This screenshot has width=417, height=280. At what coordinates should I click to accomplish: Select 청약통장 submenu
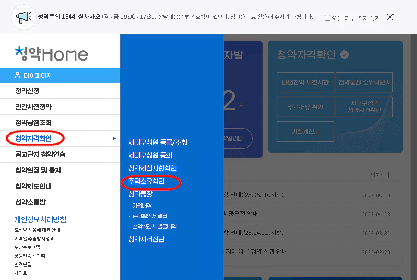coord(140,194)
